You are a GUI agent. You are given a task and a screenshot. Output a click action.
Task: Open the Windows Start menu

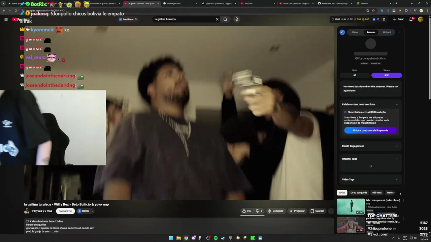click(171, 238)
